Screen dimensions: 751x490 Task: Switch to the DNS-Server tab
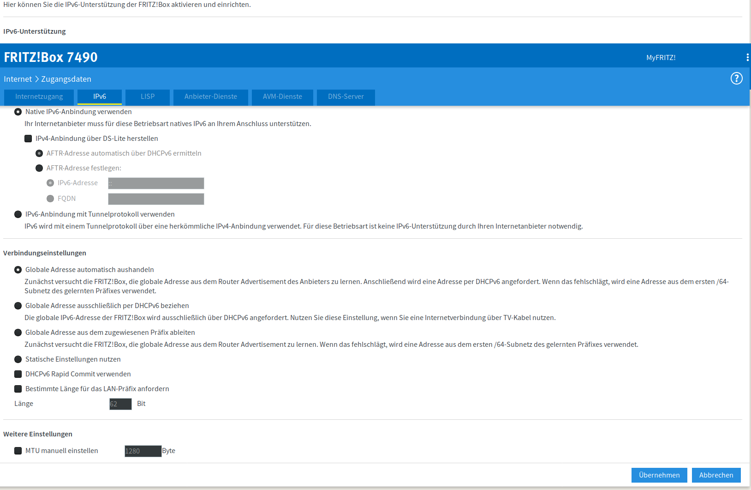pyautogui.click(x=346, y=97)
